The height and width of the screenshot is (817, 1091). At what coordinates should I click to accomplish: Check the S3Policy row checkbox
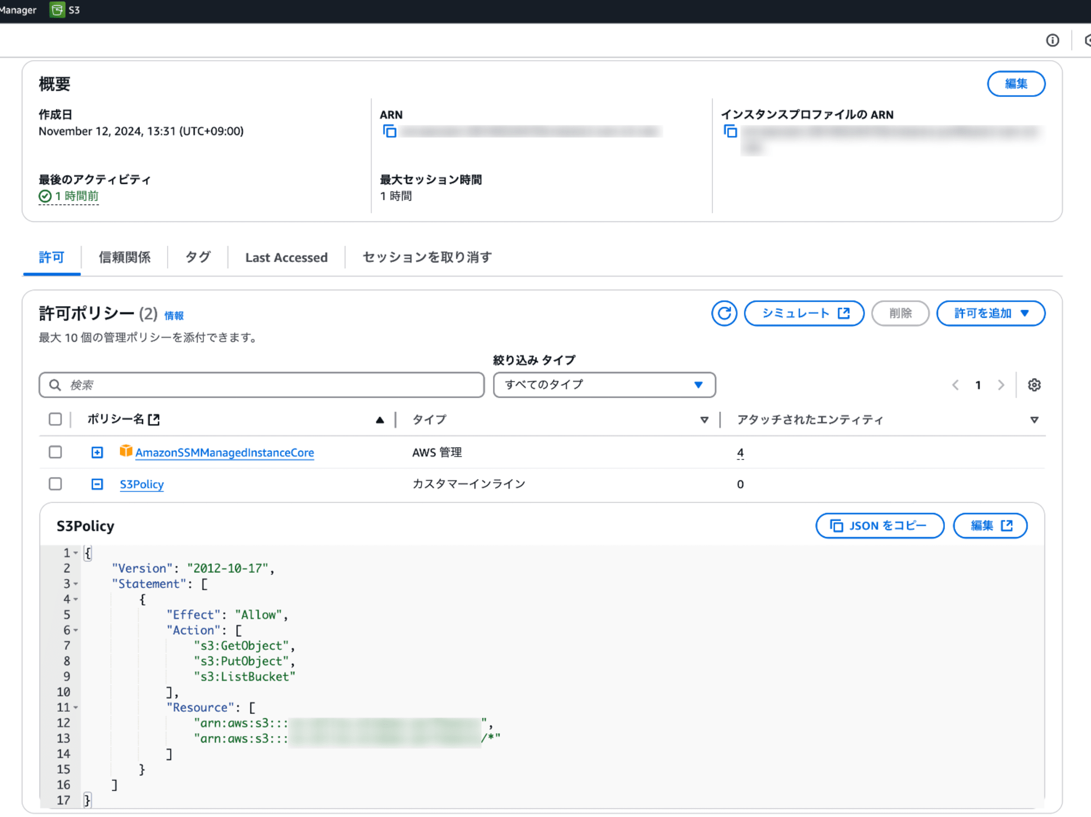point(55,484)
